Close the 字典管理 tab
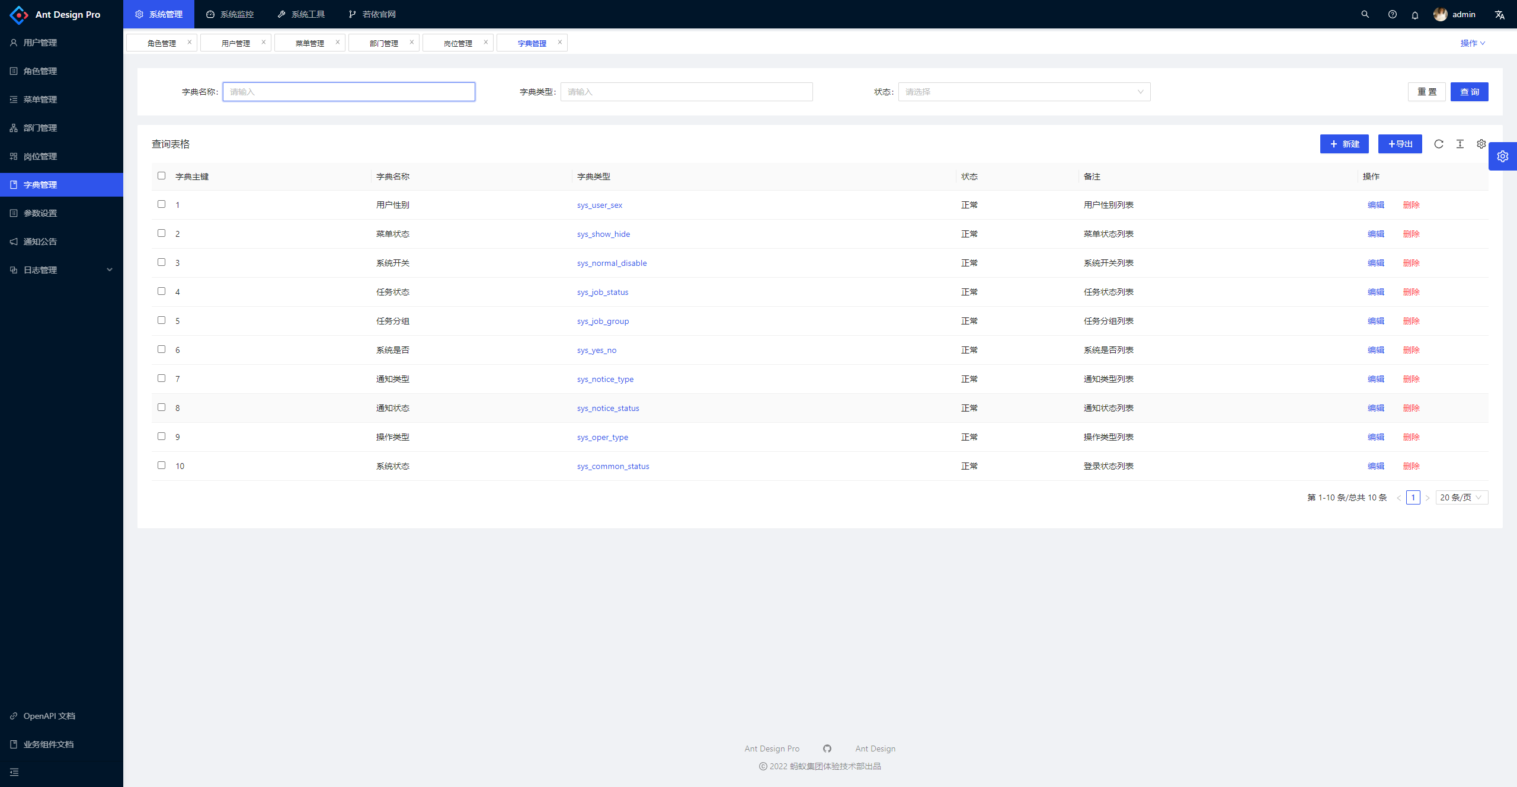The image size is (1517, 787). [x=560, y=42]
